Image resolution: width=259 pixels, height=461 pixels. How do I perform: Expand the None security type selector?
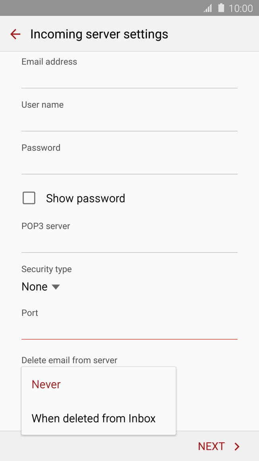(41, 286)
